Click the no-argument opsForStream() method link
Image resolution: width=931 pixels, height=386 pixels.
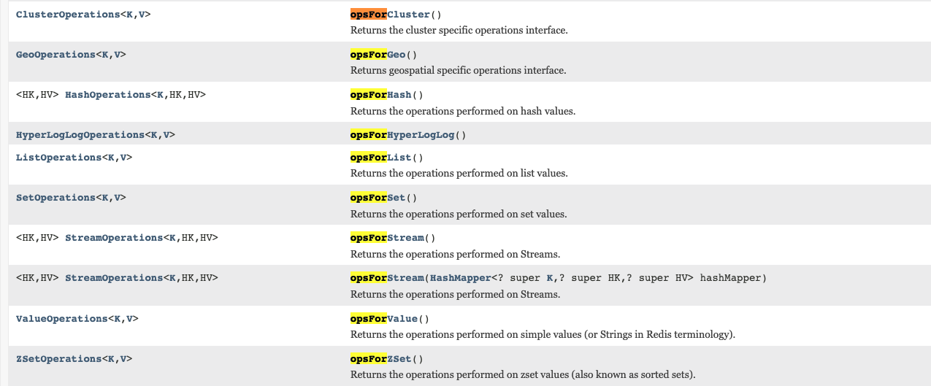[x=387, y=238]
